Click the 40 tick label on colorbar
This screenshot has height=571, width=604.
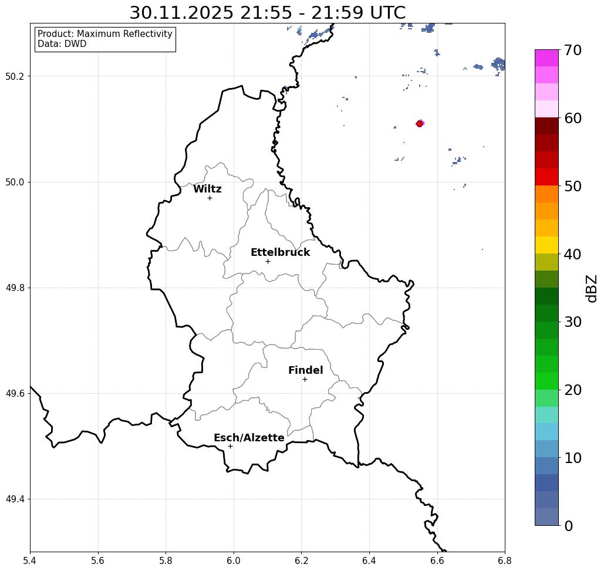(573, 254)
